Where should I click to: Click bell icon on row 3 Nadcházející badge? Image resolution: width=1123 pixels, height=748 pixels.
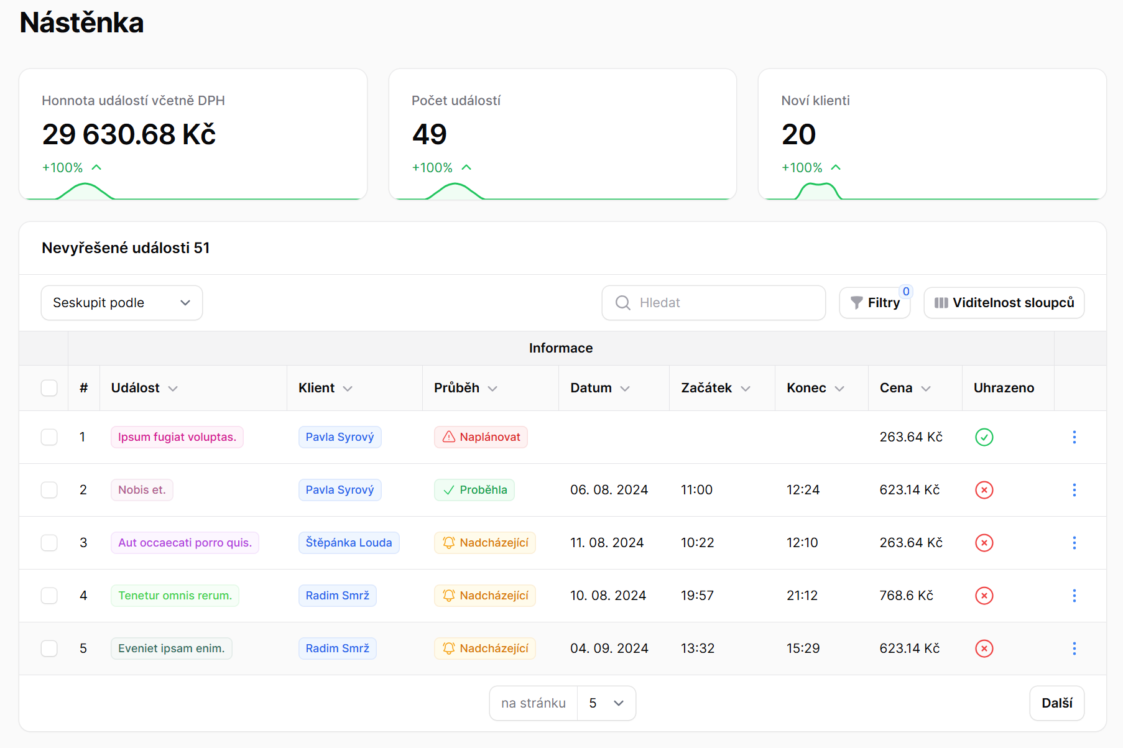449,543
